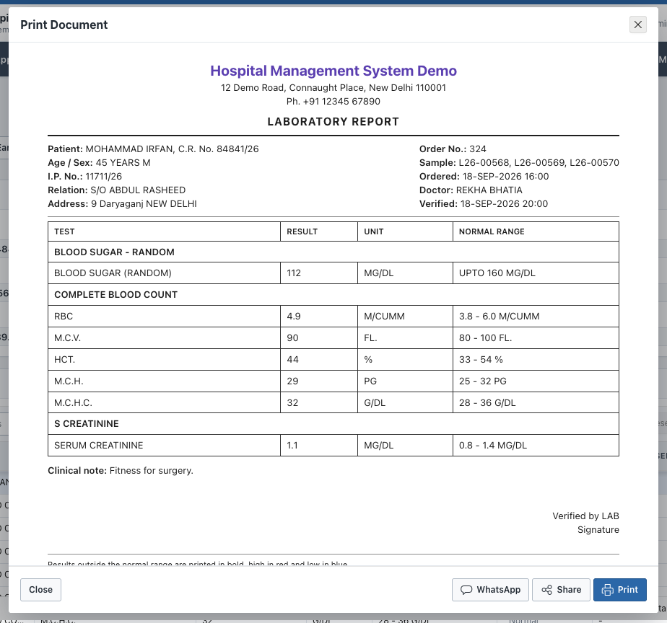Click the hospital address line
Image resolution: width=667 pixels, height=623 pixels.
[333, 87]
